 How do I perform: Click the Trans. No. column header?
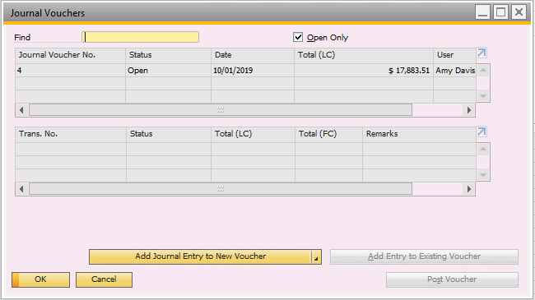(71, 134)
